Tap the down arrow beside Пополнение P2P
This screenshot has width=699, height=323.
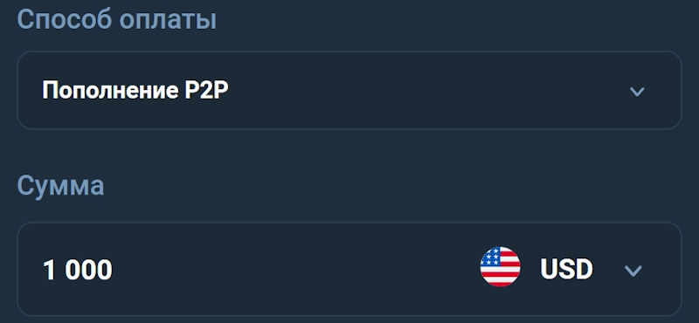pos(637,92)
